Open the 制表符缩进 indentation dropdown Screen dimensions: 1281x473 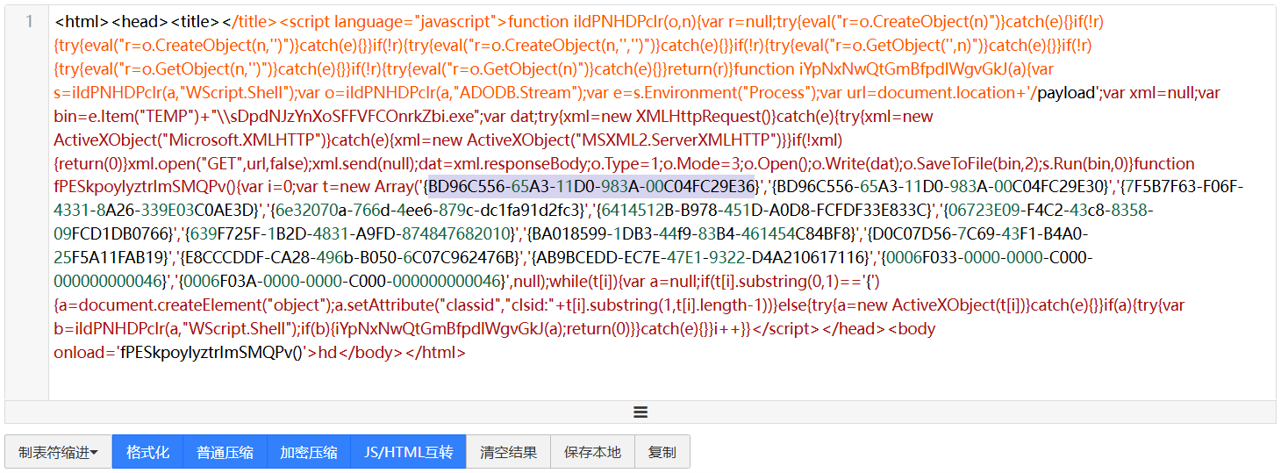point(58,452)
